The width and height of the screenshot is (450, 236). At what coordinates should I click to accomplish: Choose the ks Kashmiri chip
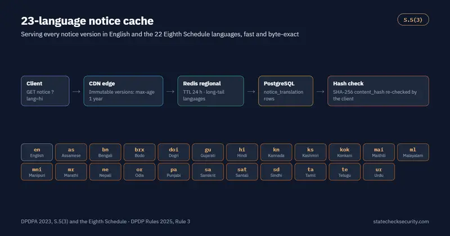tap(310, 152)
